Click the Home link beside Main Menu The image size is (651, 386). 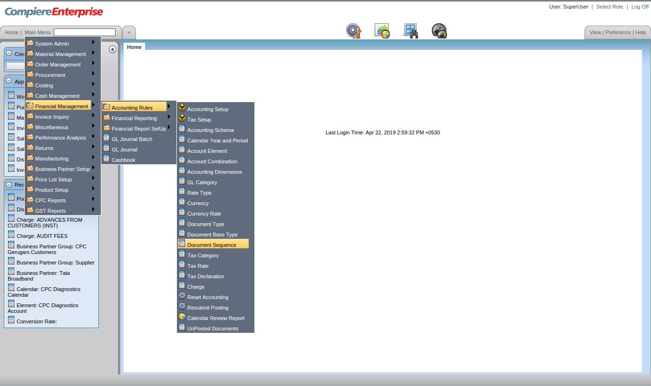(11, 32)
